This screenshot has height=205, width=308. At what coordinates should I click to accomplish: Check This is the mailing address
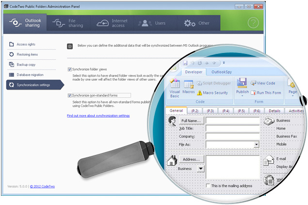pos(208,186)
